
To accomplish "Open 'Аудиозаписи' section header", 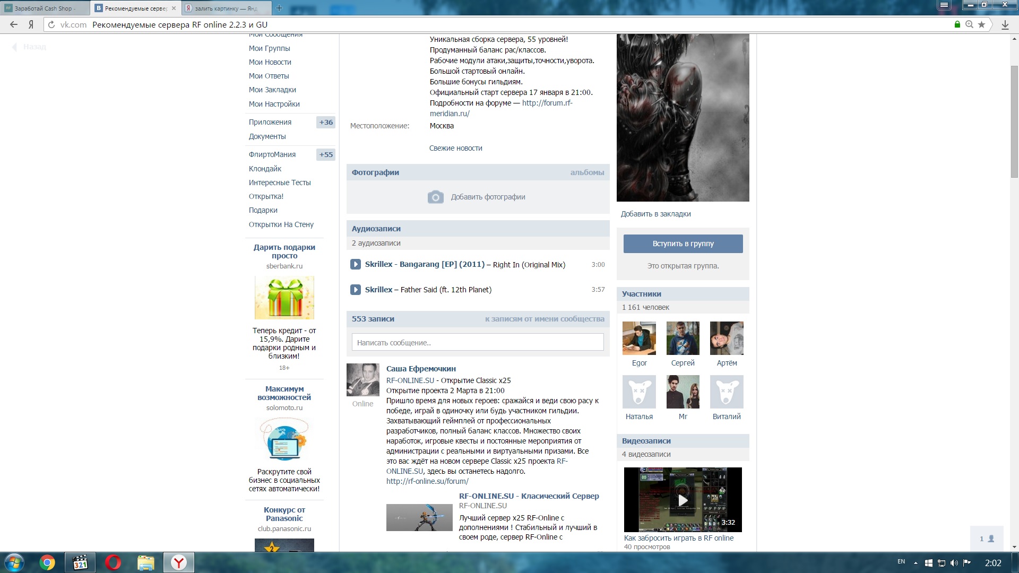I will [376, 229].
